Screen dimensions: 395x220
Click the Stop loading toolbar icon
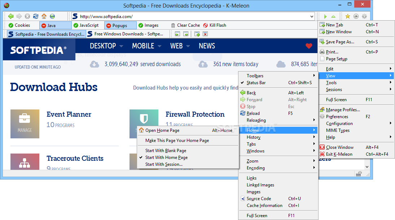click(x=27, y=16)
